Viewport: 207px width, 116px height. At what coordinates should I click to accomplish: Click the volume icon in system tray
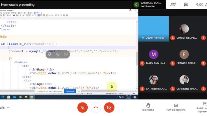[x=123, y=97]
